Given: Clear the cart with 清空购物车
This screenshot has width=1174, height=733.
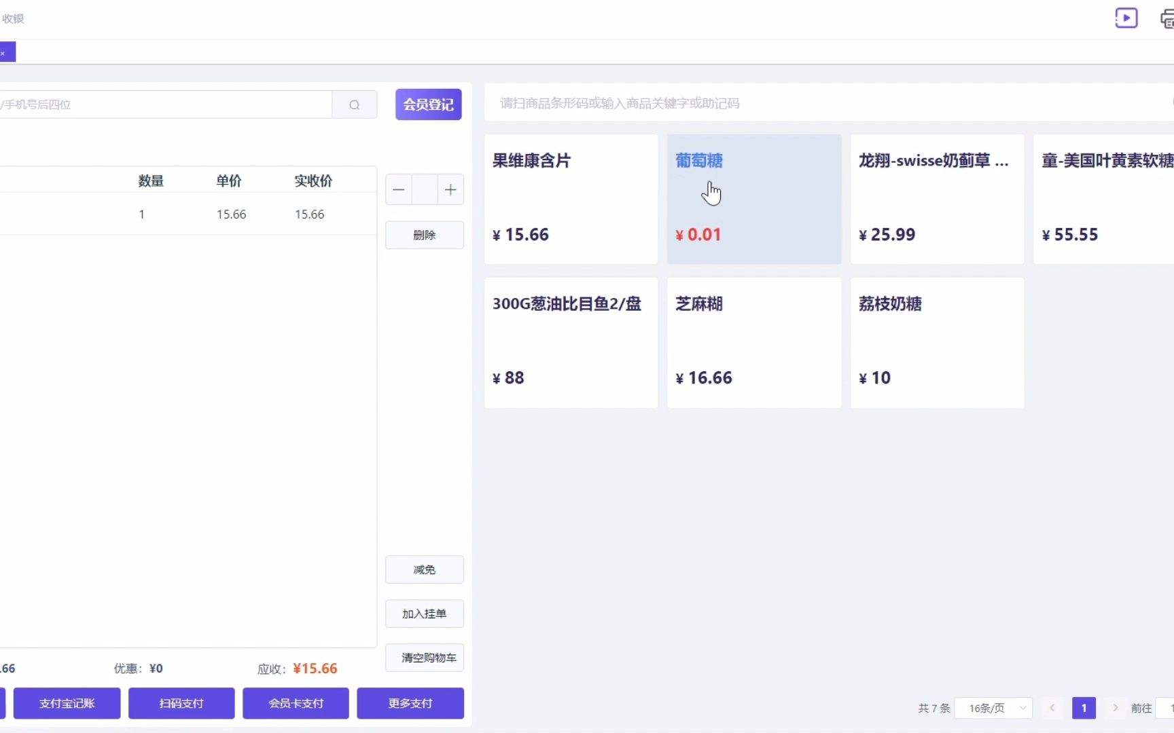Looking at the screenshot, I should 424,658.
